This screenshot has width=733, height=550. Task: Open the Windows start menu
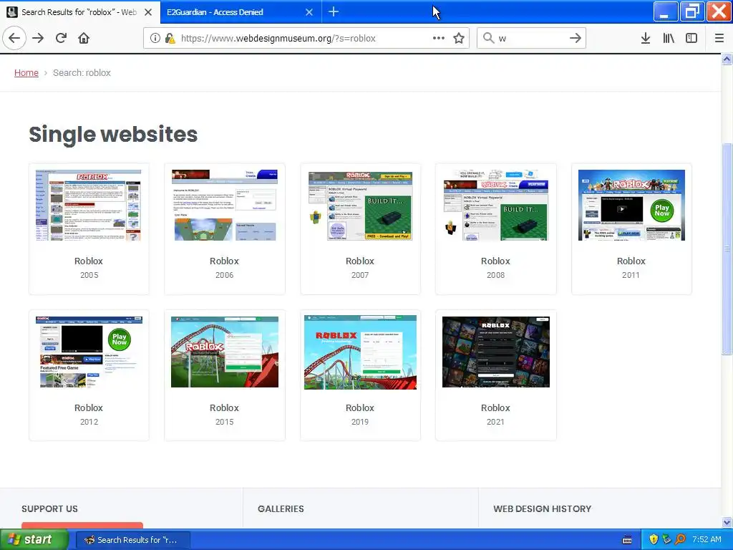click(34, 539)
